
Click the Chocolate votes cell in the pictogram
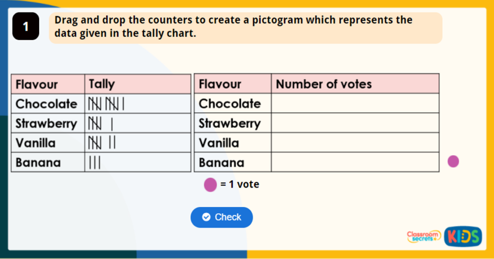(355, 103)
